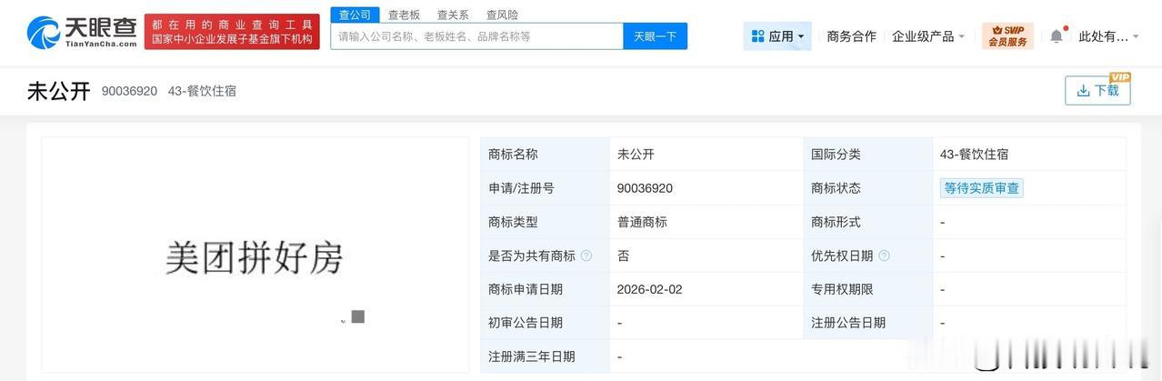This screenshot has height=381, width=1162.
Task: Select the 商标名称 label cell
Action: [x=546, y=155]
